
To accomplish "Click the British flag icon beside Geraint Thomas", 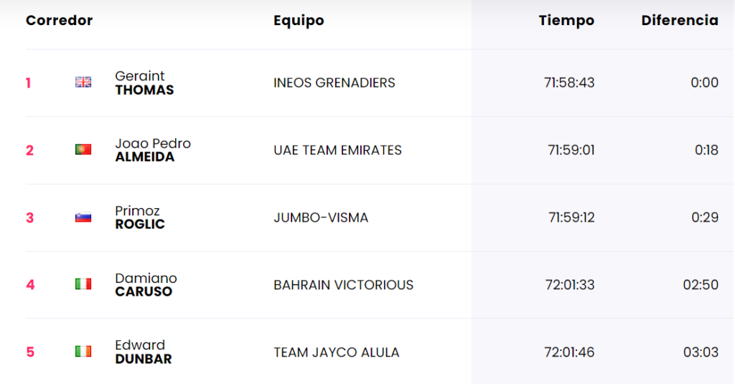I will point(83,82).
